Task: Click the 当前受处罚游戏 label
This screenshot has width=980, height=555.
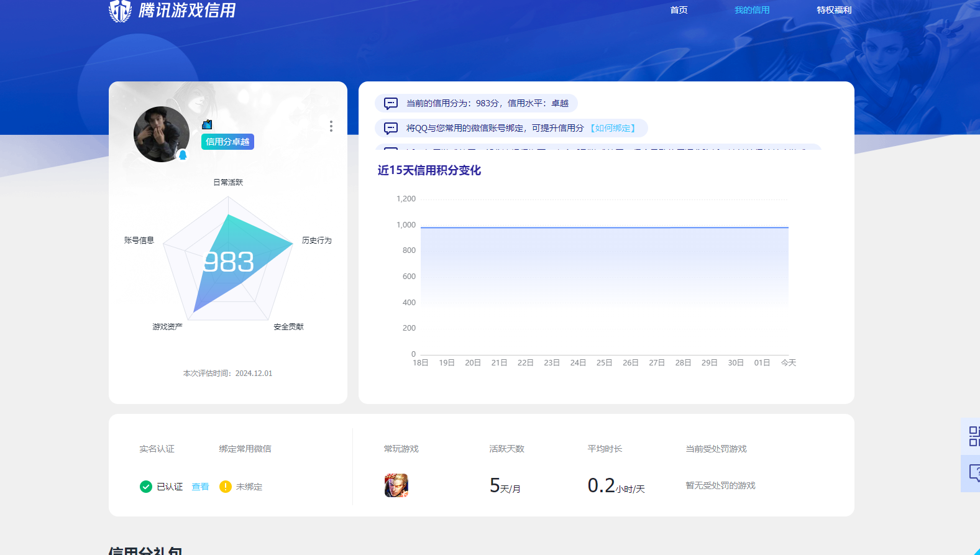Action: [x=716, y=449]
